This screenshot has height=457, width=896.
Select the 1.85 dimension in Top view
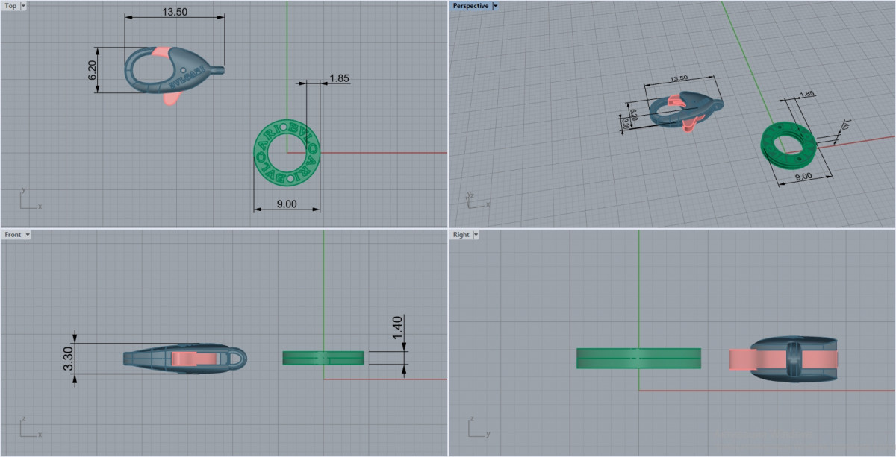point(339,78)
